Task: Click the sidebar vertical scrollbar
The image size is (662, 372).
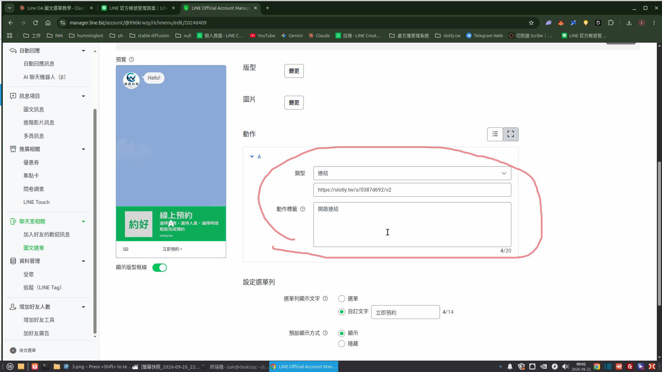Action: tap(95, 220)
